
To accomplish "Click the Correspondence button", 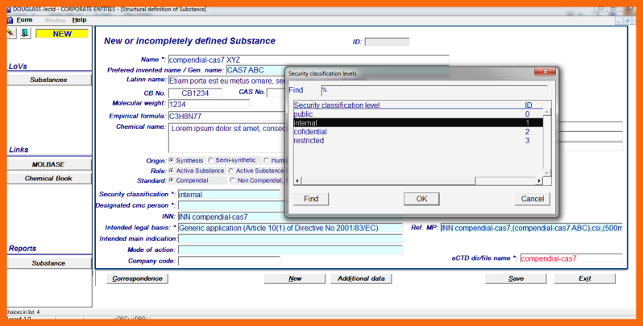I will point(137,279).
